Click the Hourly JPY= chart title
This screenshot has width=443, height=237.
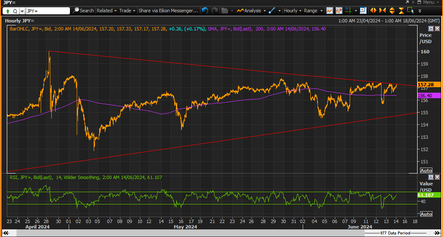point(19,21)
